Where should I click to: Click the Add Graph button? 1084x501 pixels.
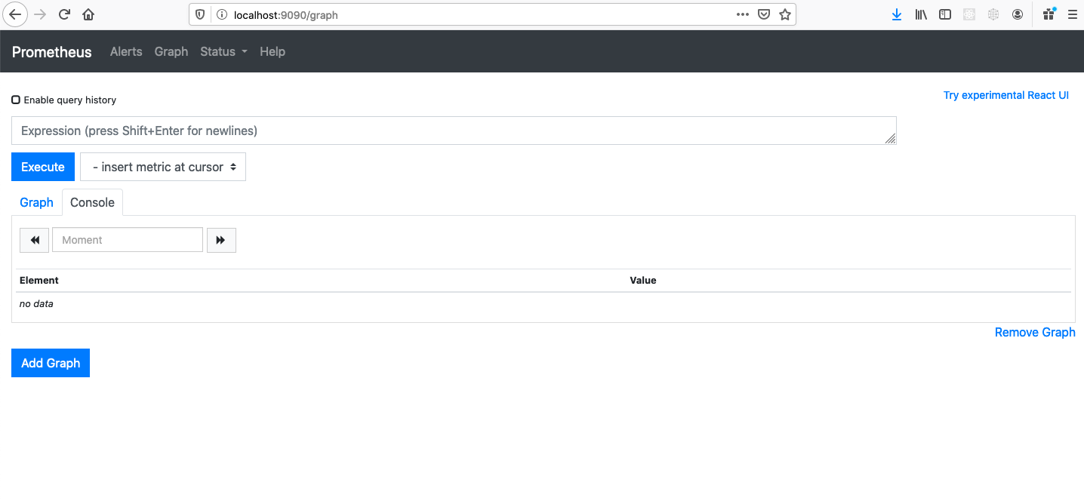[51, 363]
